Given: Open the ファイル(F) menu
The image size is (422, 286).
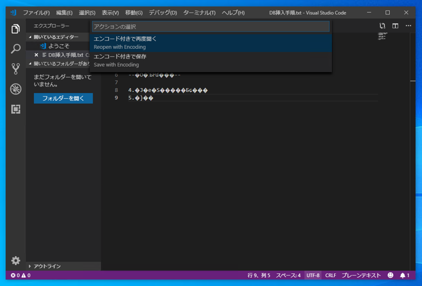Looking at the screenshot, I should [x=36, y=13].
